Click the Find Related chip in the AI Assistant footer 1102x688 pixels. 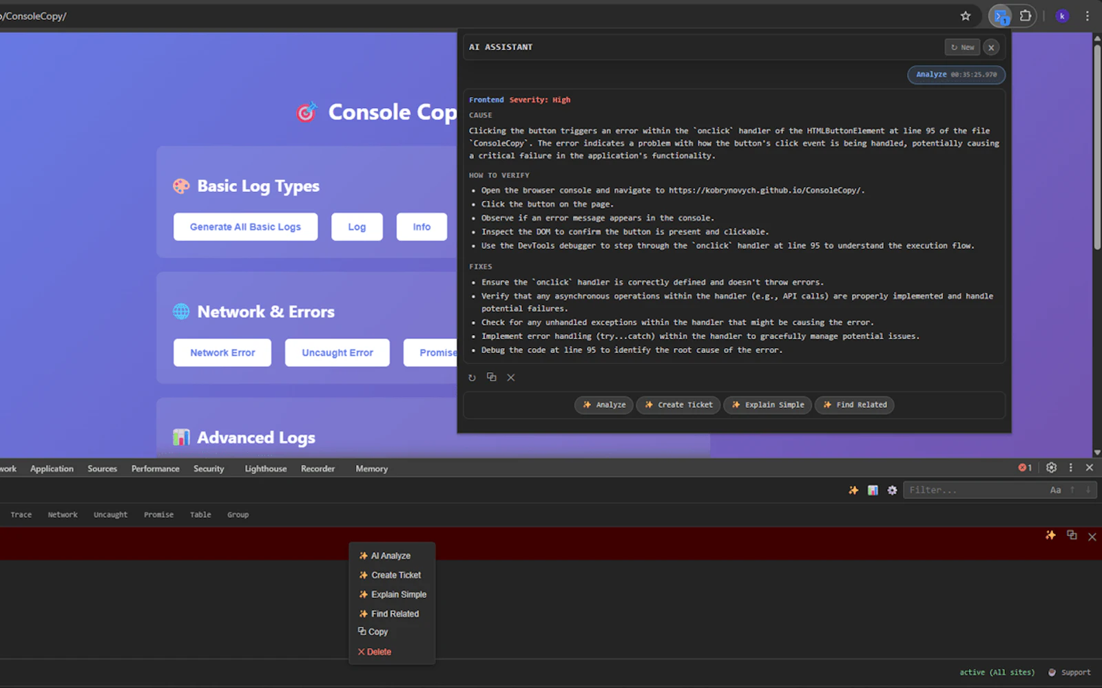pyautogui.click(x=855, y=405)
